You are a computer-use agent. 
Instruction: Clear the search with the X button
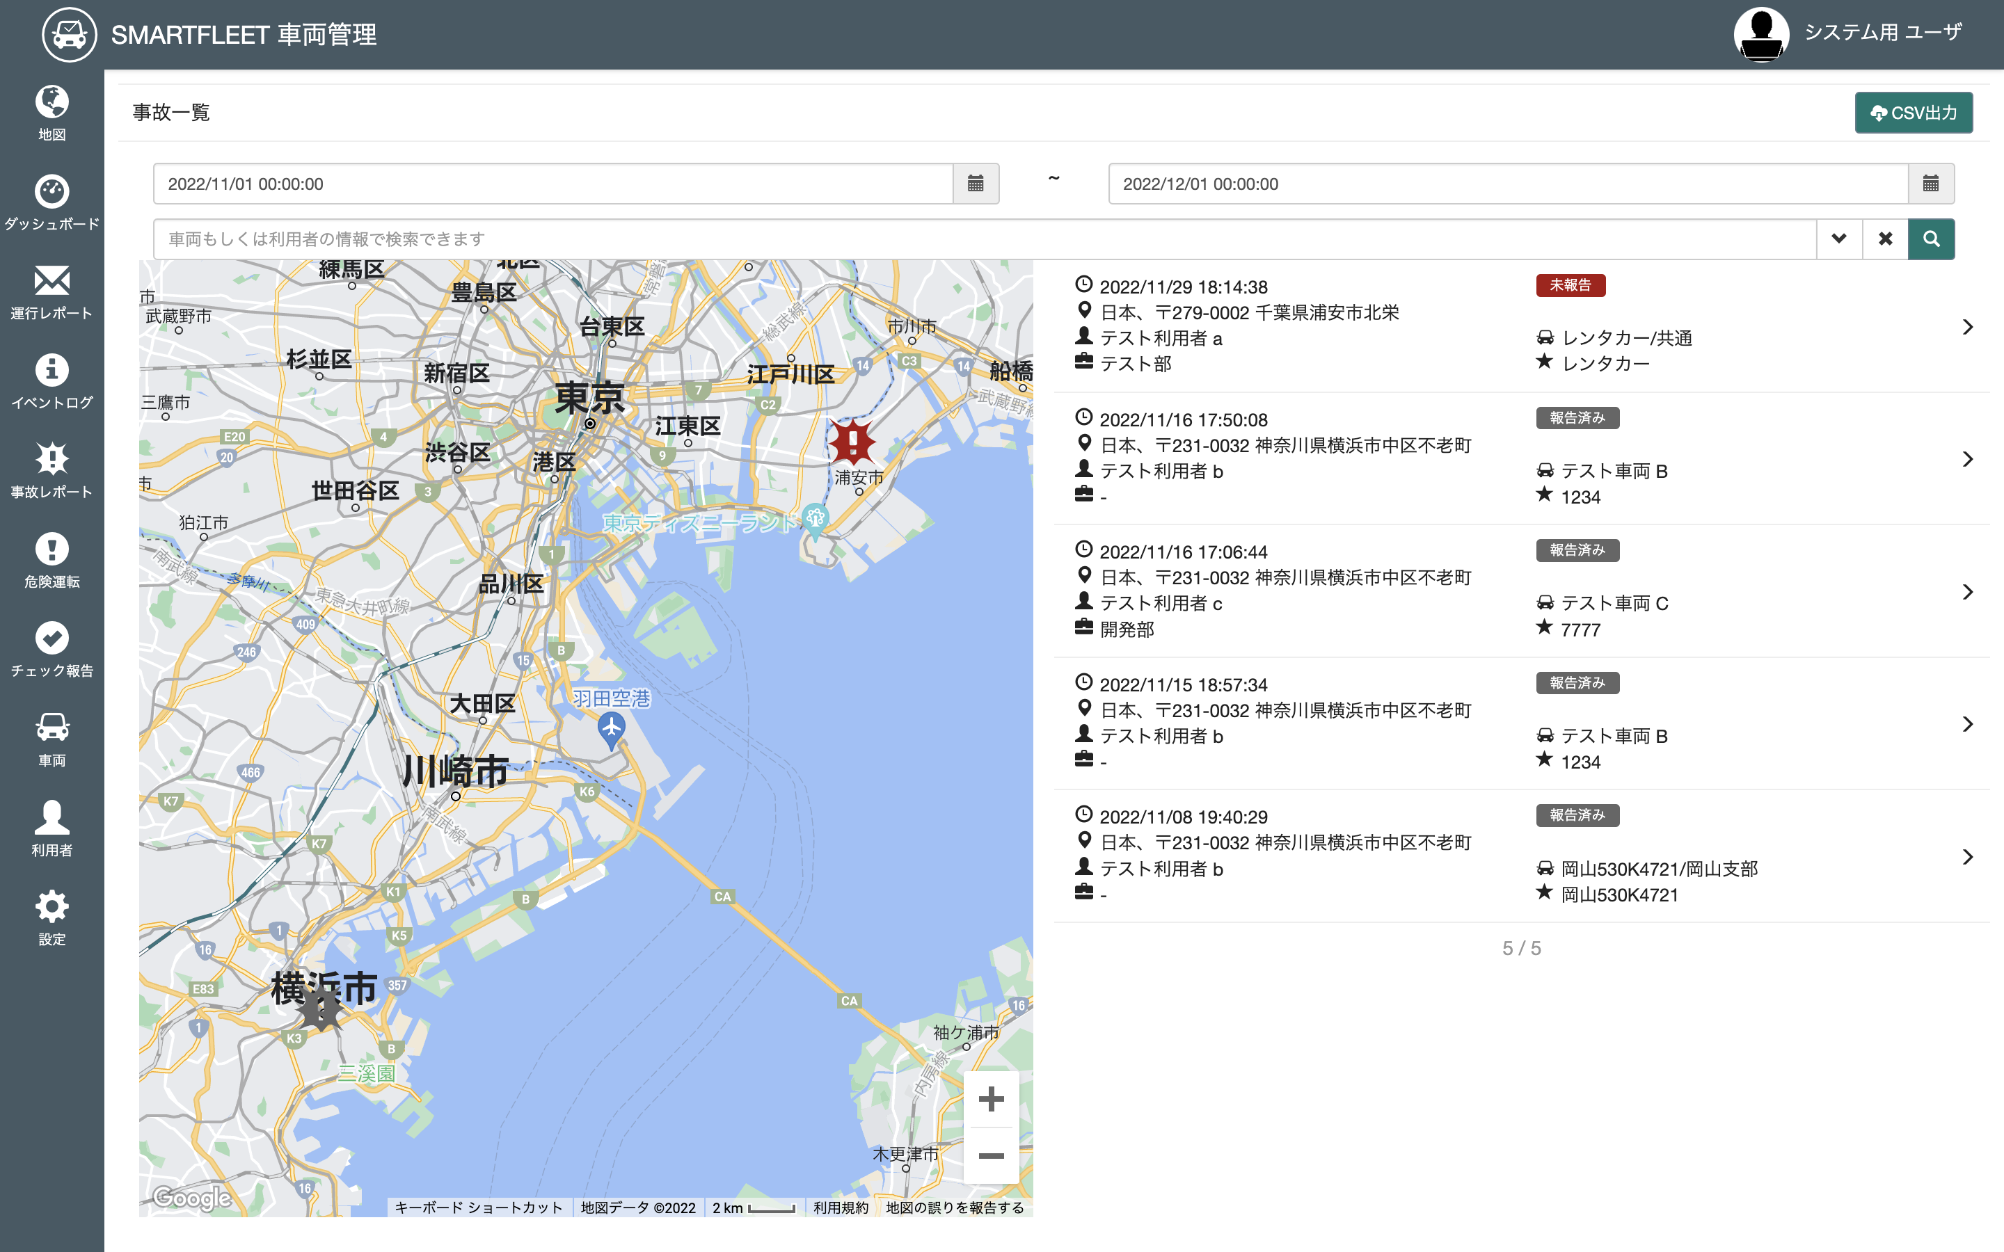(x=1885, y=239)
